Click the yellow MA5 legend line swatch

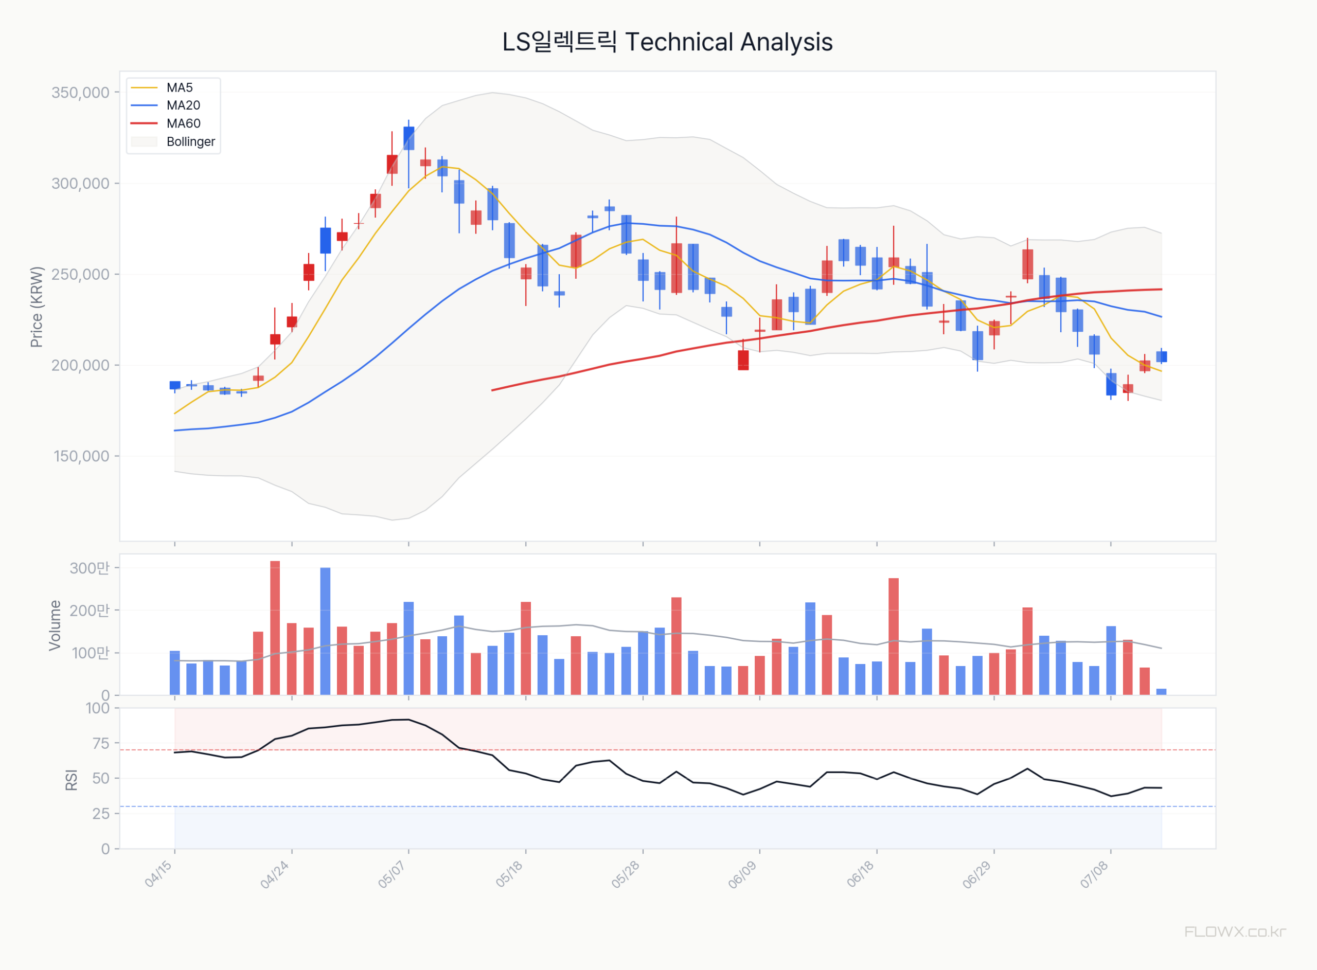click(145, 87)
